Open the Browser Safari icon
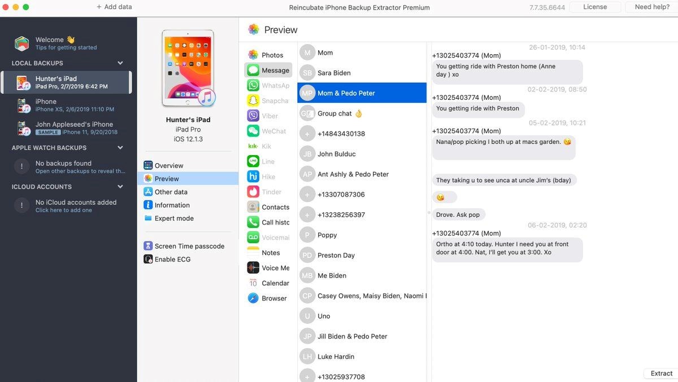This screenshot has width=678, height=382. 253,298
